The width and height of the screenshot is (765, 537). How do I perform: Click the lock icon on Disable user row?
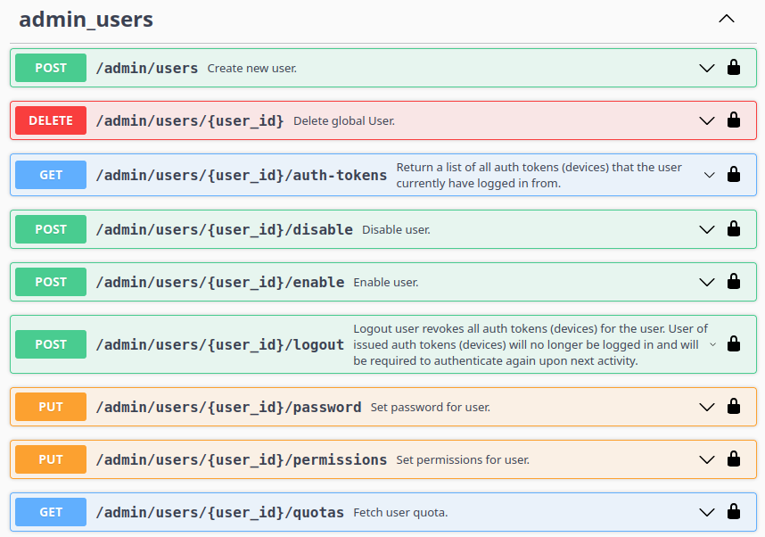[734, 229]
